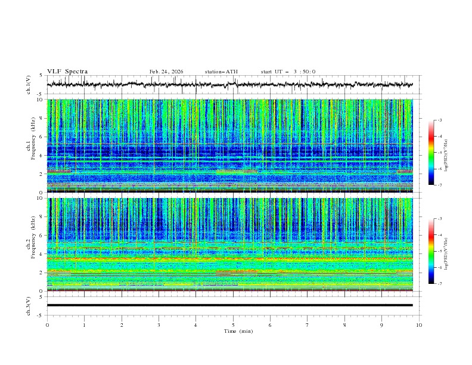Click the lower color bar 'log(PSD)(V²/Hz)' label
This screenshot has width=472, height=365.
tap(446, 254)
